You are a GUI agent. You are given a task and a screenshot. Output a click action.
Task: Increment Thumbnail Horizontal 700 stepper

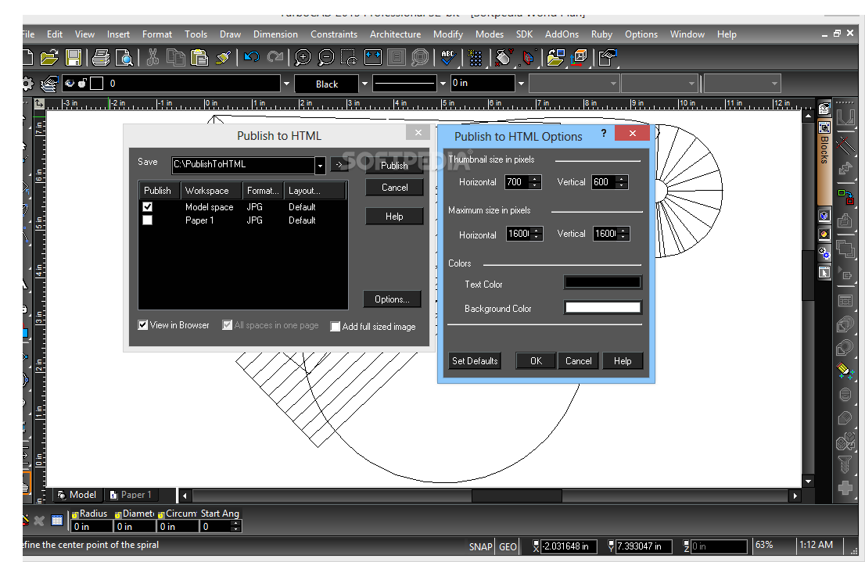pos(534,179)
